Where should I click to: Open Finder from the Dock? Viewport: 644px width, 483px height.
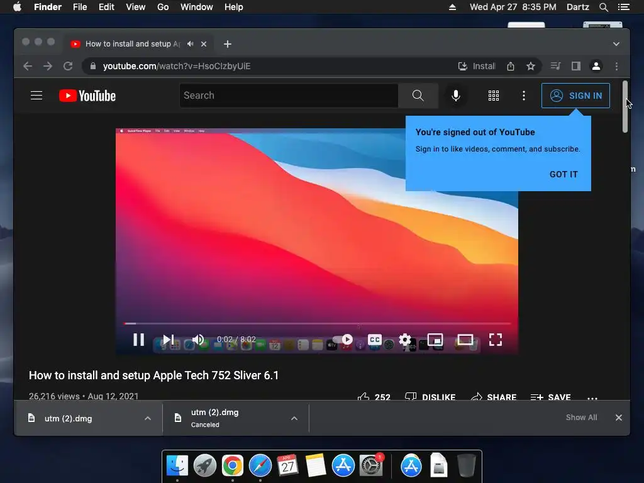point(177,465)
